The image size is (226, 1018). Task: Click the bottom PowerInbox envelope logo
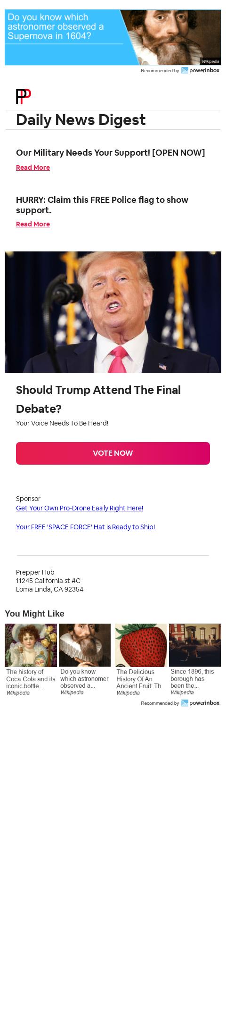(185, 703)
